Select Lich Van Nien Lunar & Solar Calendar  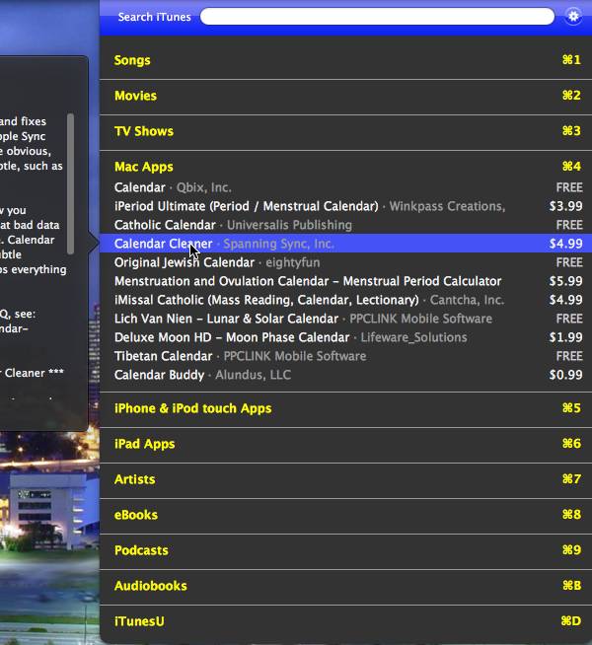click(x=345, y=319)
